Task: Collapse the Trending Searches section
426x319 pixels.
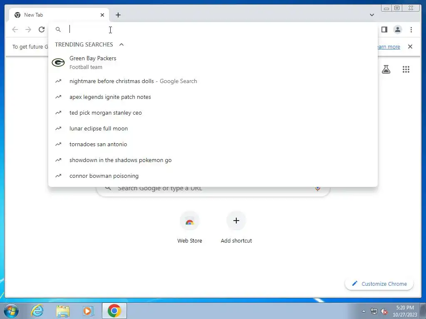Action: pyautogui.click(x=121, y=44)
